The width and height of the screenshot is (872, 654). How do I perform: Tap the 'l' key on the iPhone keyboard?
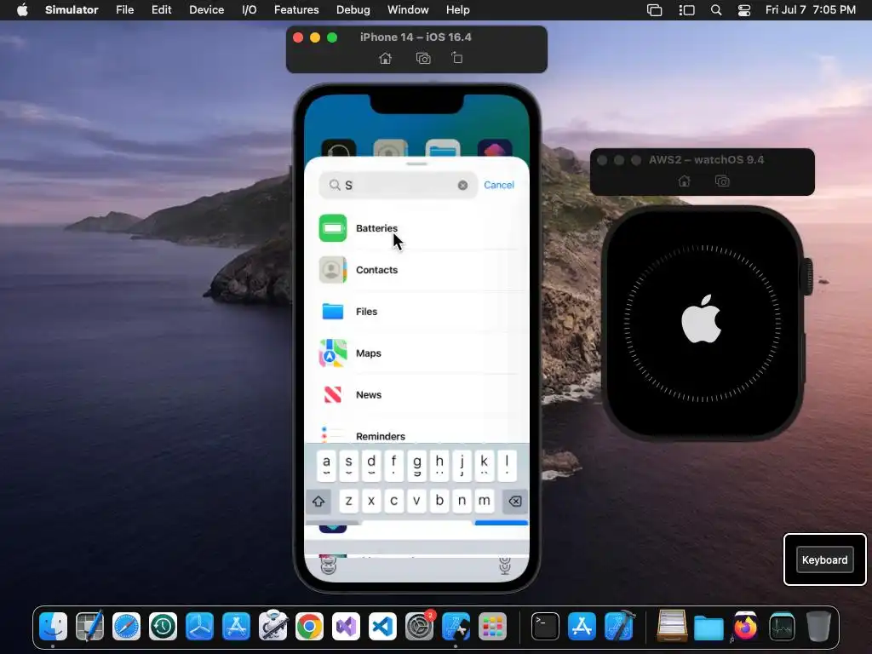tap(507, 465)
